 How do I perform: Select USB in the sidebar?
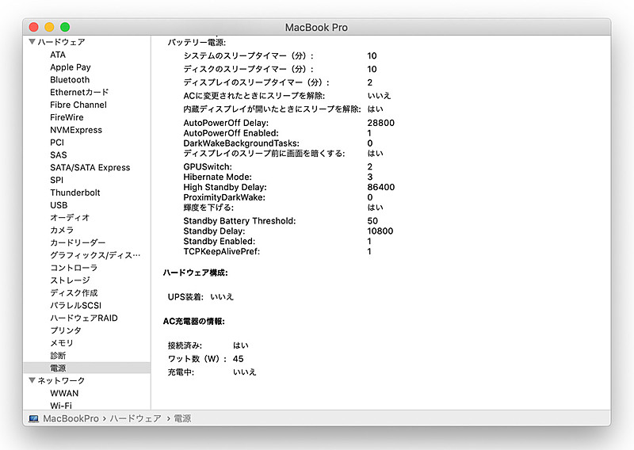(x=59, y=205)
